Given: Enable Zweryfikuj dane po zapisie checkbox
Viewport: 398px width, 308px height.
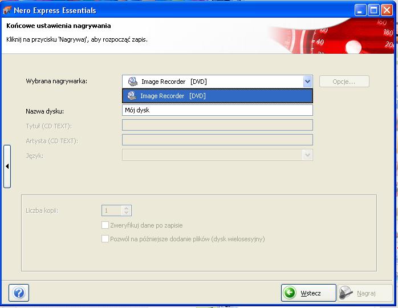Looking at the screenshot, I should 105,225.
